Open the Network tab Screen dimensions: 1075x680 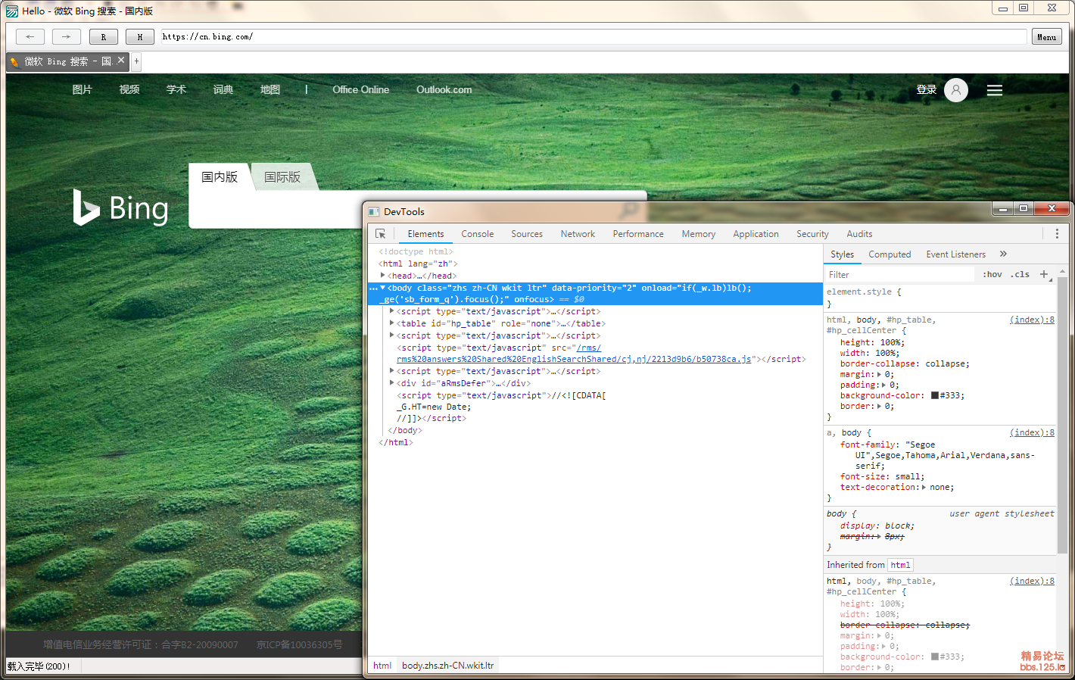click(578, 234)
